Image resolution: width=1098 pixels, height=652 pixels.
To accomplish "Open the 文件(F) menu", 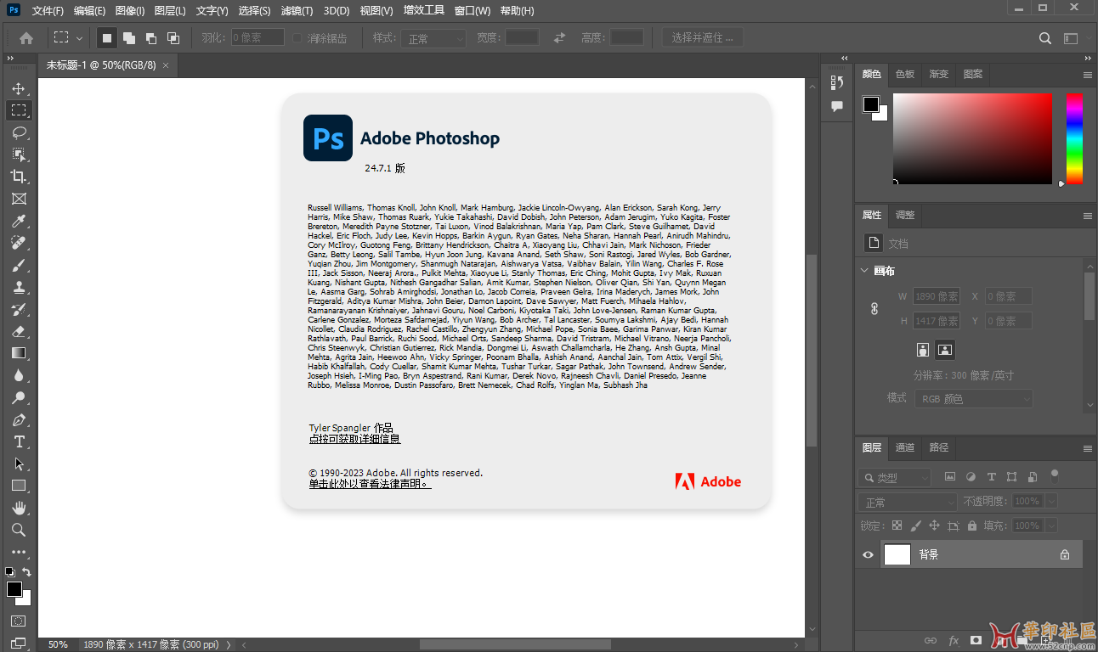I will pyautogui.click(x=48, y=11).
